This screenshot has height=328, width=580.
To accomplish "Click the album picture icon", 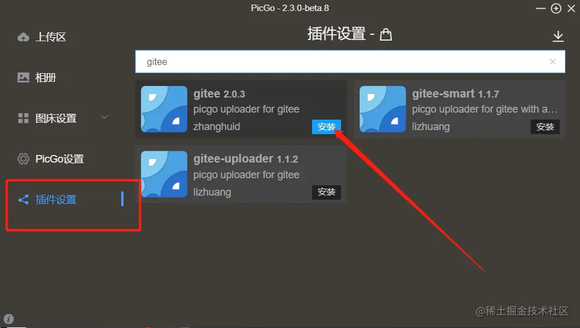I will click(x=23, y=77).
